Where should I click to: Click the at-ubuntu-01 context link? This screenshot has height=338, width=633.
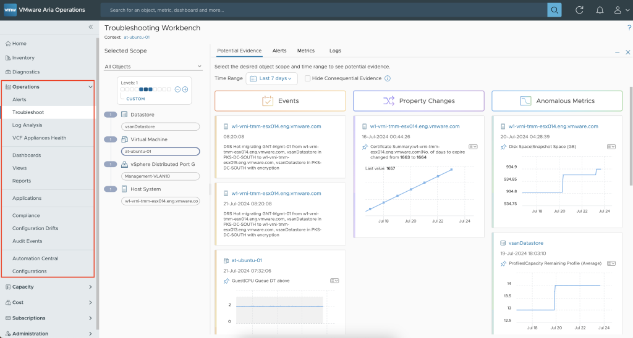point(138,38)
